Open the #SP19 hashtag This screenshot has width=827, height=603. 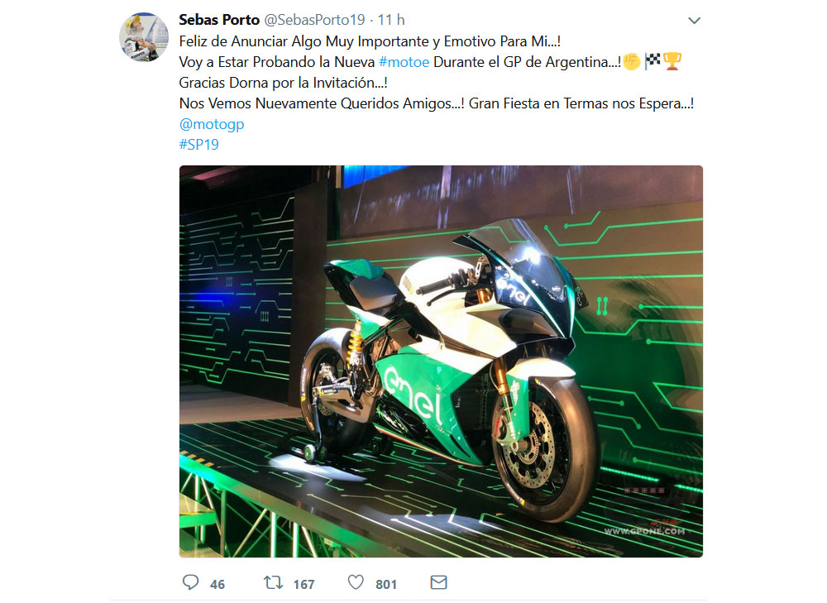tap(199, 145)
